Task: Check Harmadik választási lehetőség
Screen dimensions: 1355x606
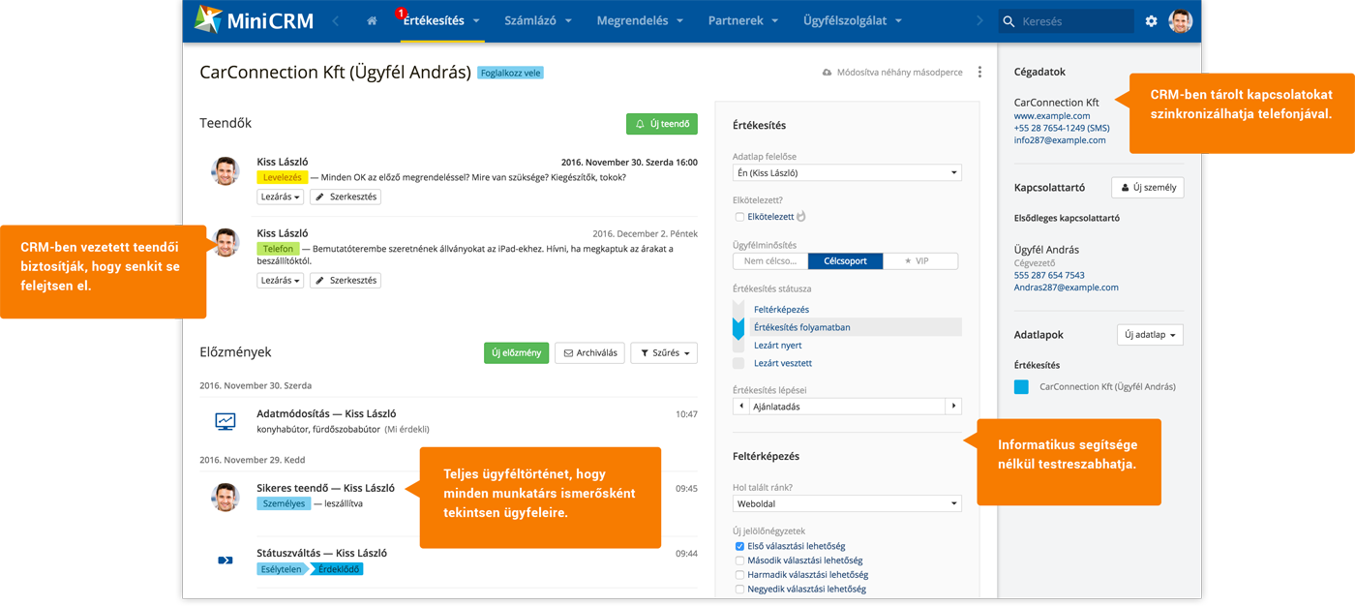Action: click(x=739, y=575)
